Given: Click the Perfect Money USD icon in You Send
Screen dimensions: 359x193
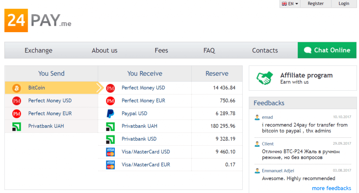Looking at the screenshot, I should click(x=16, y=101).
